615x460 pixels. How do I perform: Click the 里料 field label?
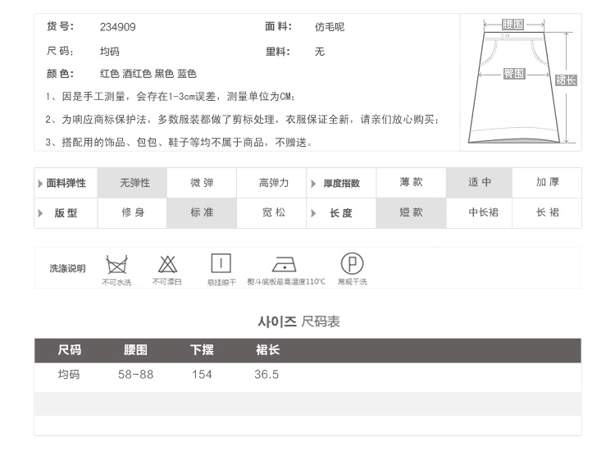pyautogui.click(x=278, y=52)
